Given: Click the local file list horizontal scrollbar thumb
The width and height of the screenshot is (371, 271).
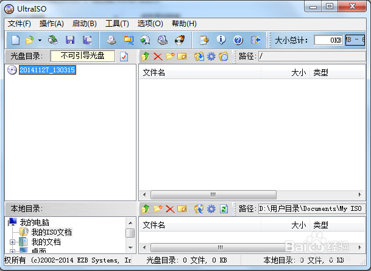Looking at the screenshot, I should pos(221,248).
